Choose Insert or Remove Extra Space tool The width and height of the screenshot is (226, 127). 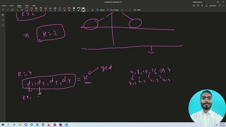pyautogui.click(x=22, y=10)
